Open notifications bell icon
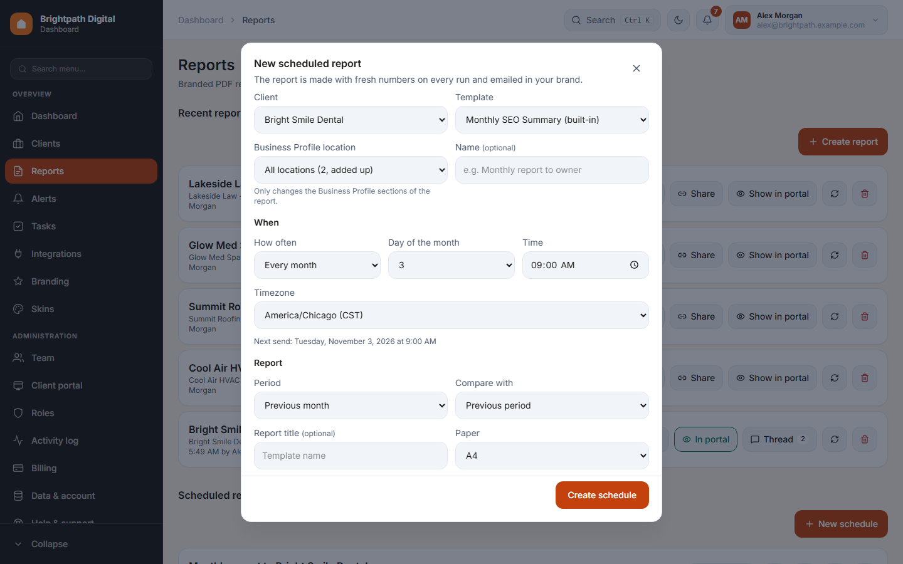The width and height of the screenshot is (903, 564). (707, 20)
